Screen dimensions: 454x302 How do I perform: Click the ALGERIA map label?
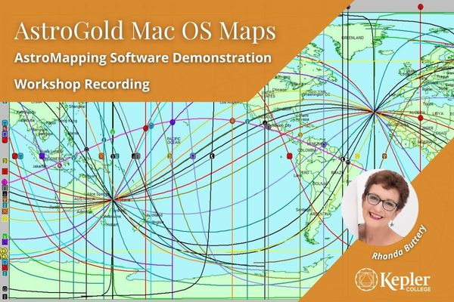click(x=417, y=113)
